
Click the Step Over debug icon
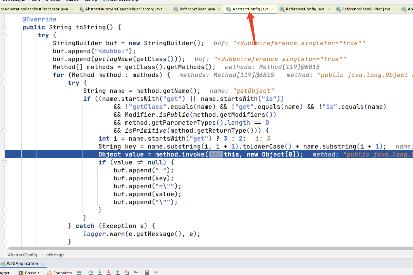(x=91, y=273)
